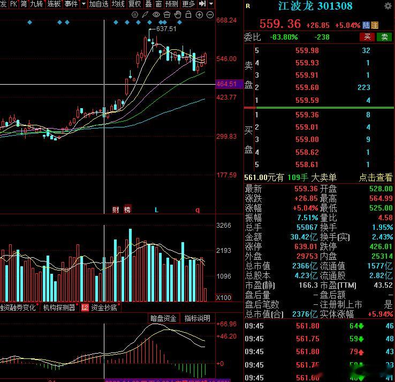Click the rightmost blue diamond event marker
The width and height of the screenshot is (395, 382).
tap(180, 23)
